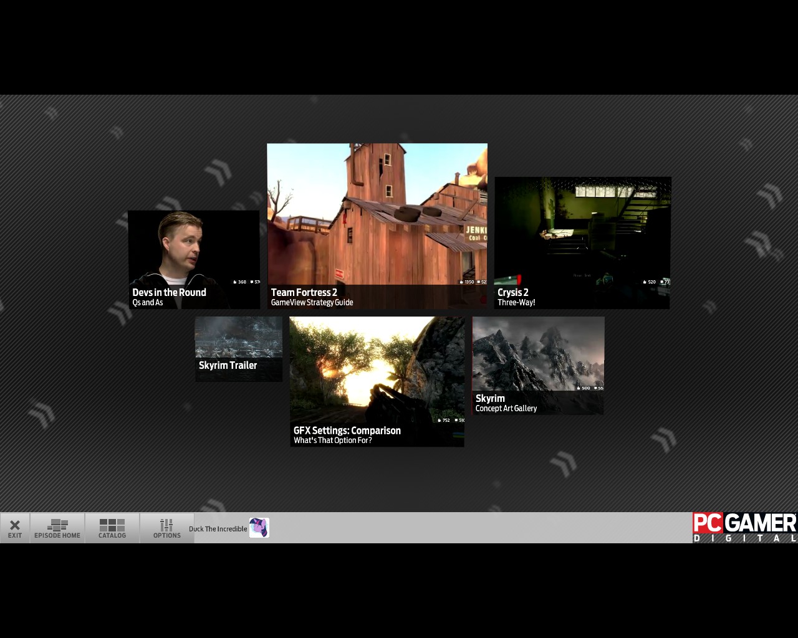Open the Devs in the Round feature
This screenshot has height=638, width=798.
tap(194, 260)
